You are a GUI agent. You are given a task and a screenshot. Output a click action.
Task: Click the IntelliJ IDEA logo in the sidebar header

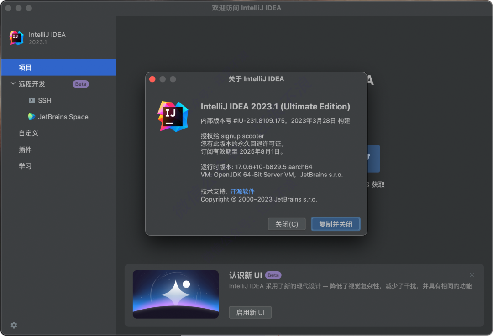pos(16,38)
